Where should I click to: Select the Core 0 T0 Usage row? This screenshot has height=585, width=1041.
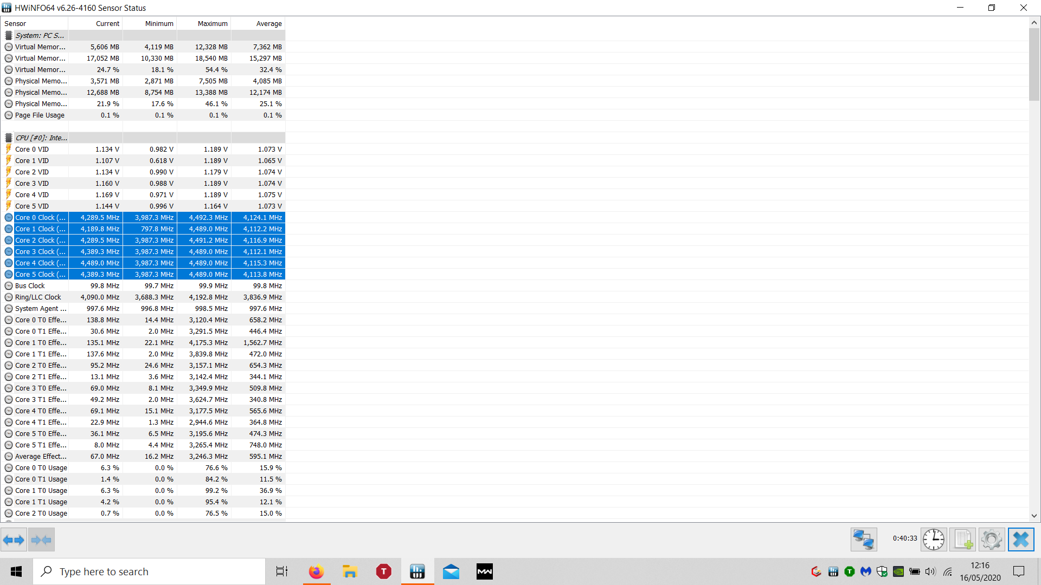[143, 467]
